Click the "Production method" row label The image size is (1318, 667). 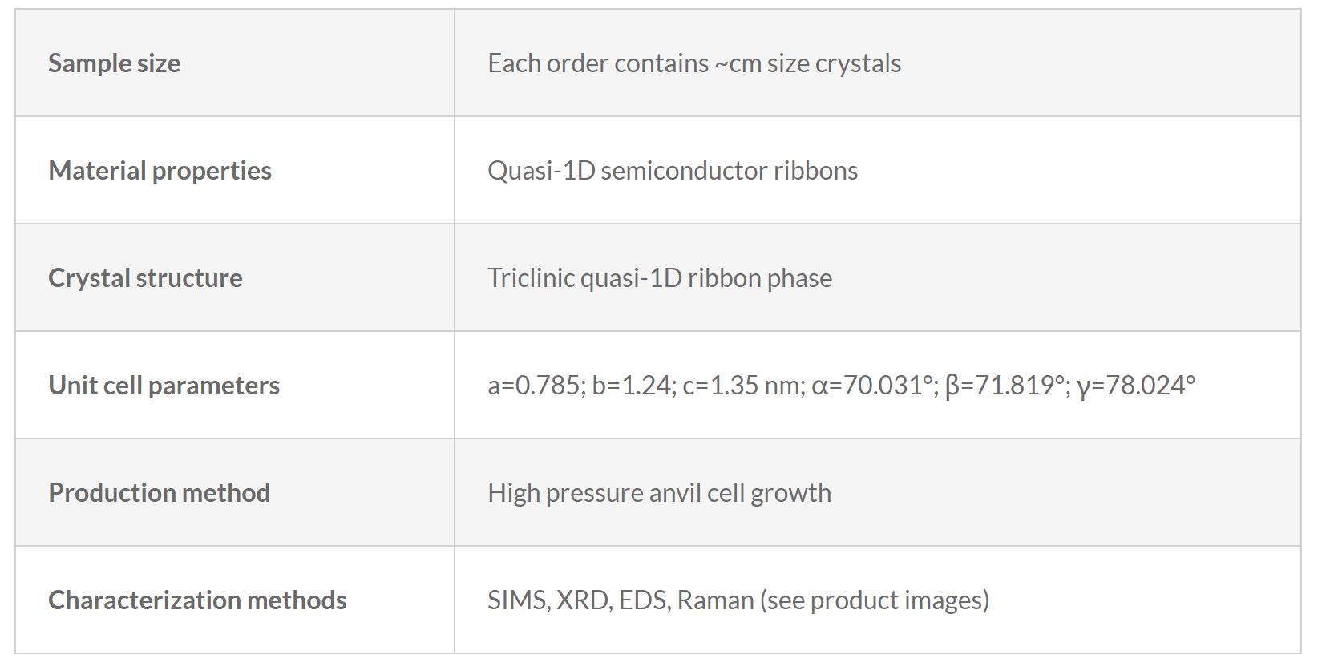point(159,493)
